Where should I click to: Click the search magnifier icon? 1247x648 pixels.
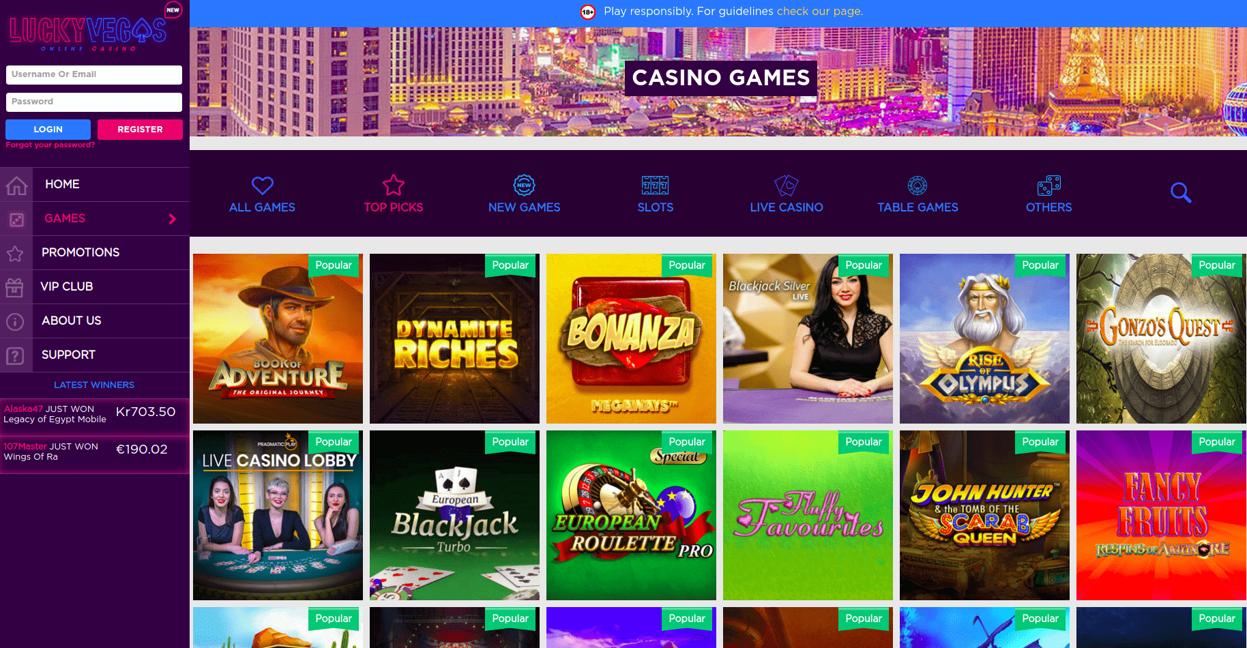(x=1181, y=193)
